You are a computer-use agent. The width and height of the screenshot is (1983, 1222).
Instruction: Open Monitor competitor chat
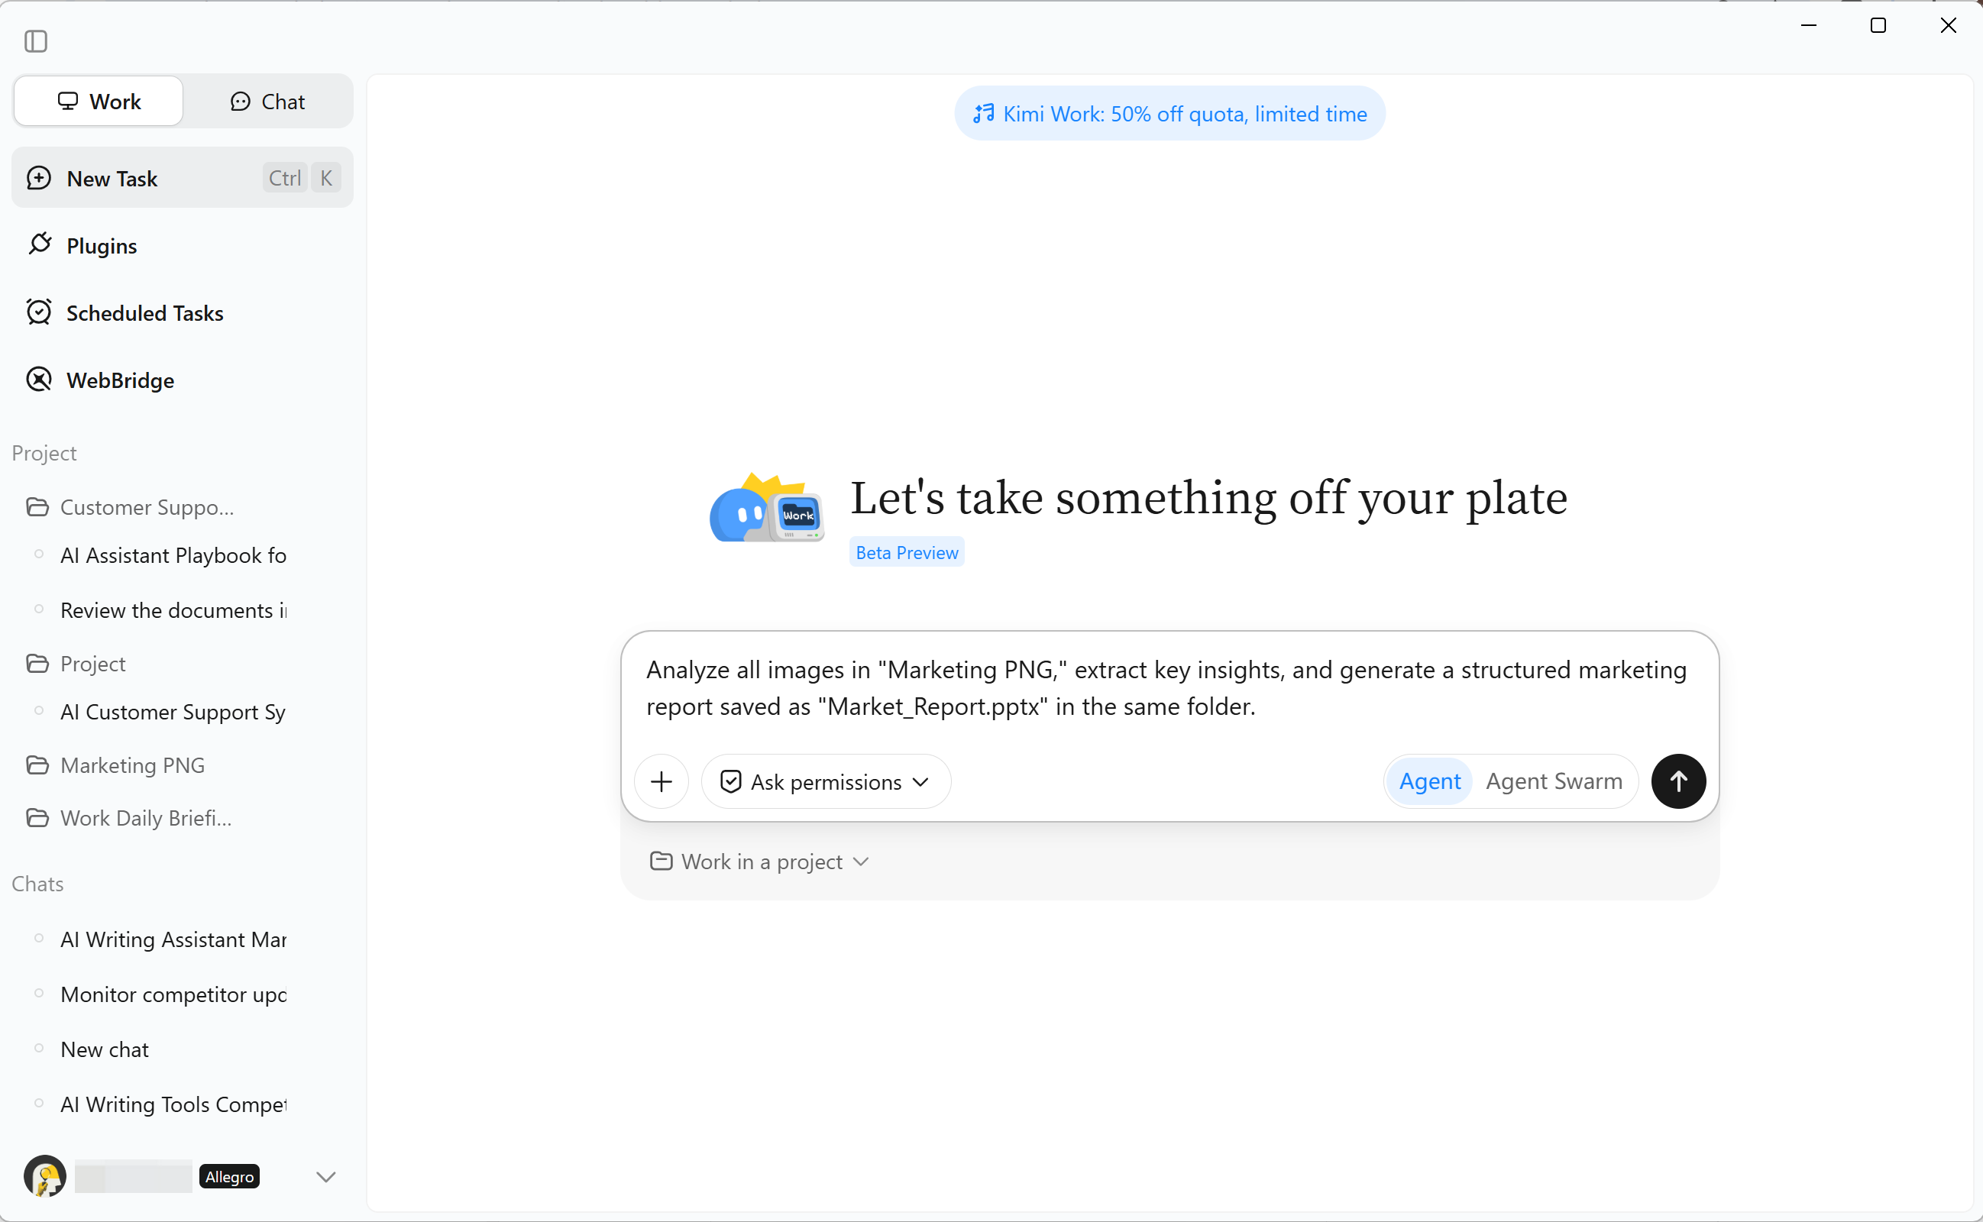tap(173, 994)
